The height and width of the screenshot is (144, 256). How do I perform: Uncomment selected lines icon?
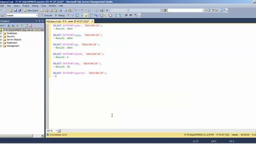click(x=120, y=15)
